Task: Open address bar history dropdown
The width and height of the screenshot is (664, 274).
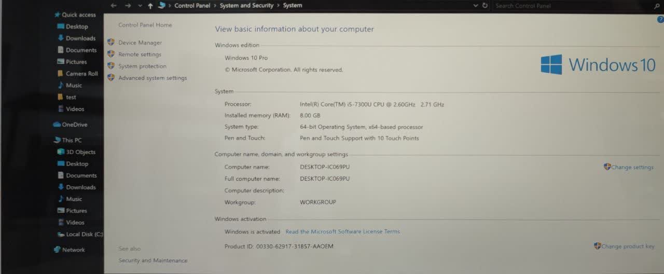Action: (476, 6)
